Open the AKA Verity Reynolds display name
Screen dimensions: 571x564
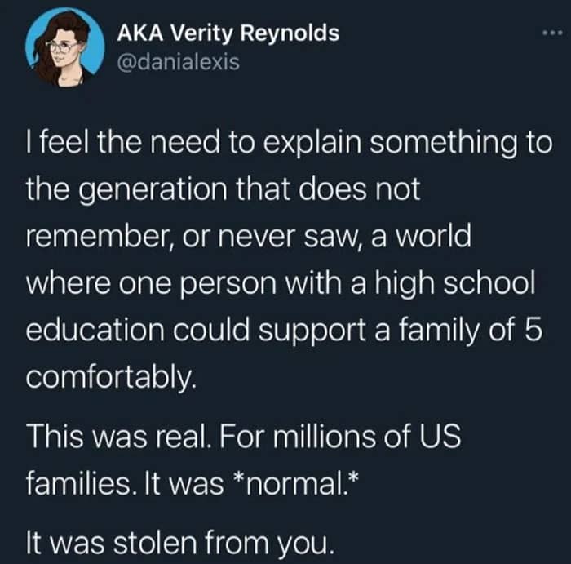[228, 33]
